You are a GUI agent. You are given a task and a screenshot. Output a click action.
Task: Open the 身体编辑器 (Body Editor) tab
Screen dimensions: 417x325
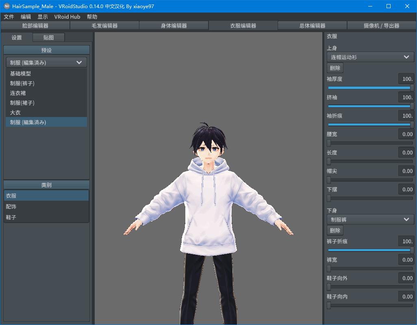(174, 25)
